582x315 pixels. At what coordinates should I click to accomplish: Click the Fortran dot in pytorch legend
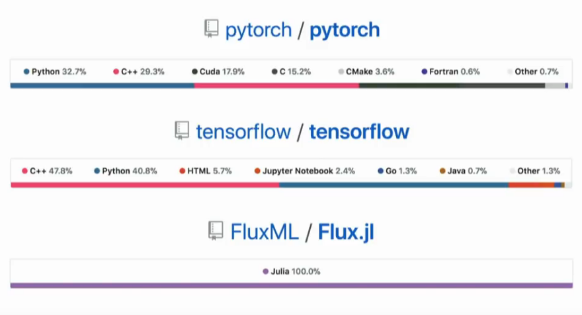click(x=424, y=71)
